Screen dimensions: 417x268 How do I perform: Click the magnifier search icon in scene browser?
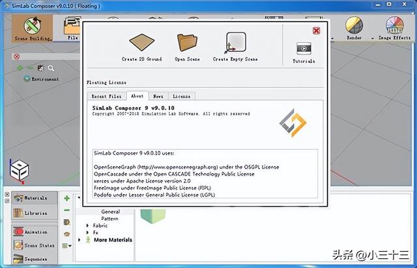51,68
